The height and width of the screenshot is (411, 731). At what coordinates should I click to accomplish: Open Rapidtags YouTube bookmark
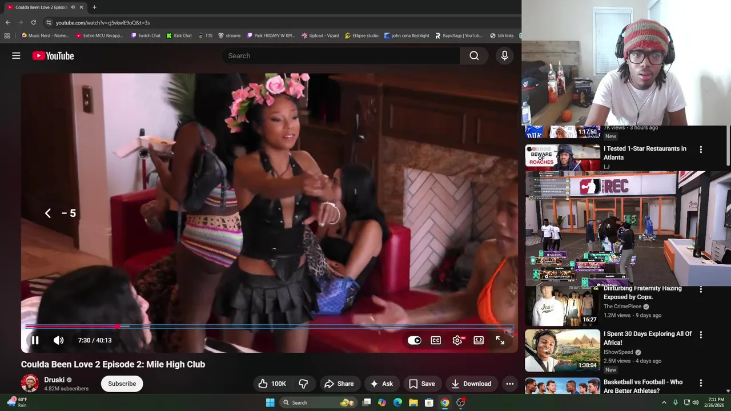pos(459,35)
